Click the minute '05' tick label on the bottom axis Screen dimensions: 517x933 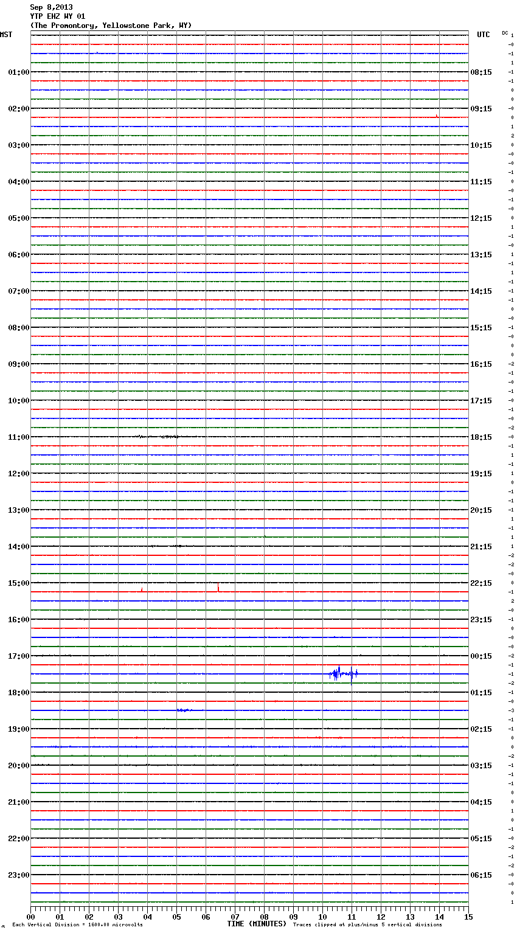click(176, 917)
